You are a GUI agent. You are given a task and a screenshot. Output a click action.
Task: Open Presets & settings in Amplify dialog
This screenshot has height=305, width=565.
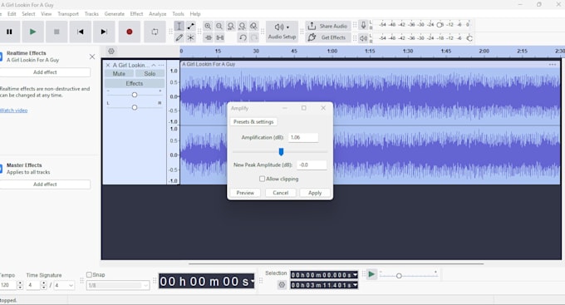tap(253, 122)
